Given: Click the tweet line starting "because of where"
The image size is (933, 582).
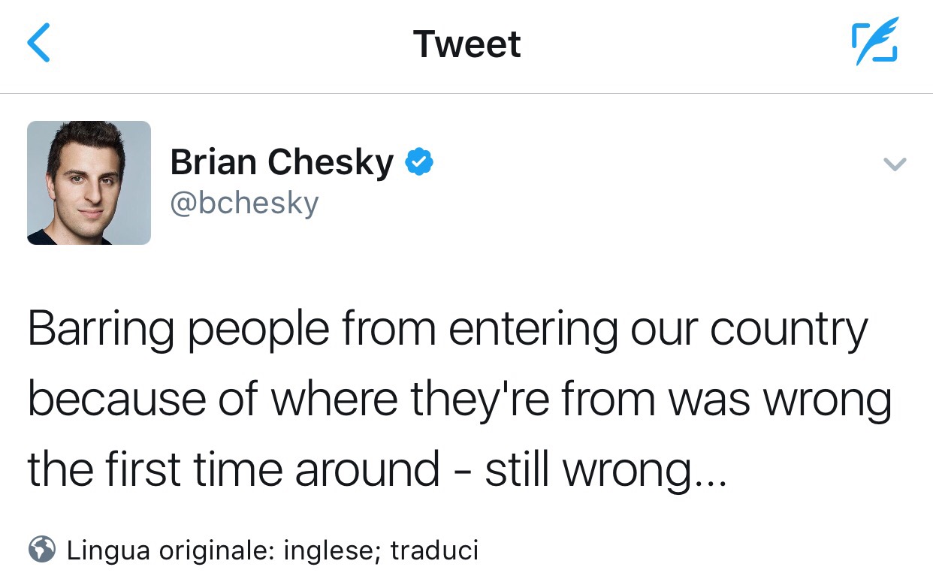Looking at the screenshot, I should coord(460,400).
